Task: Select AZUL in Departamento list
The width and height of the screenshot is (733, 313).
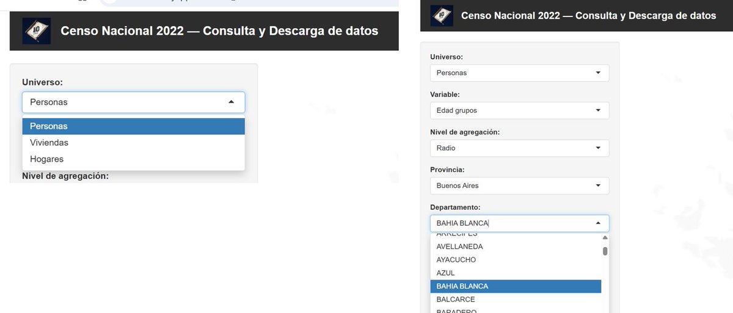Action: click(x=516, y=273)
